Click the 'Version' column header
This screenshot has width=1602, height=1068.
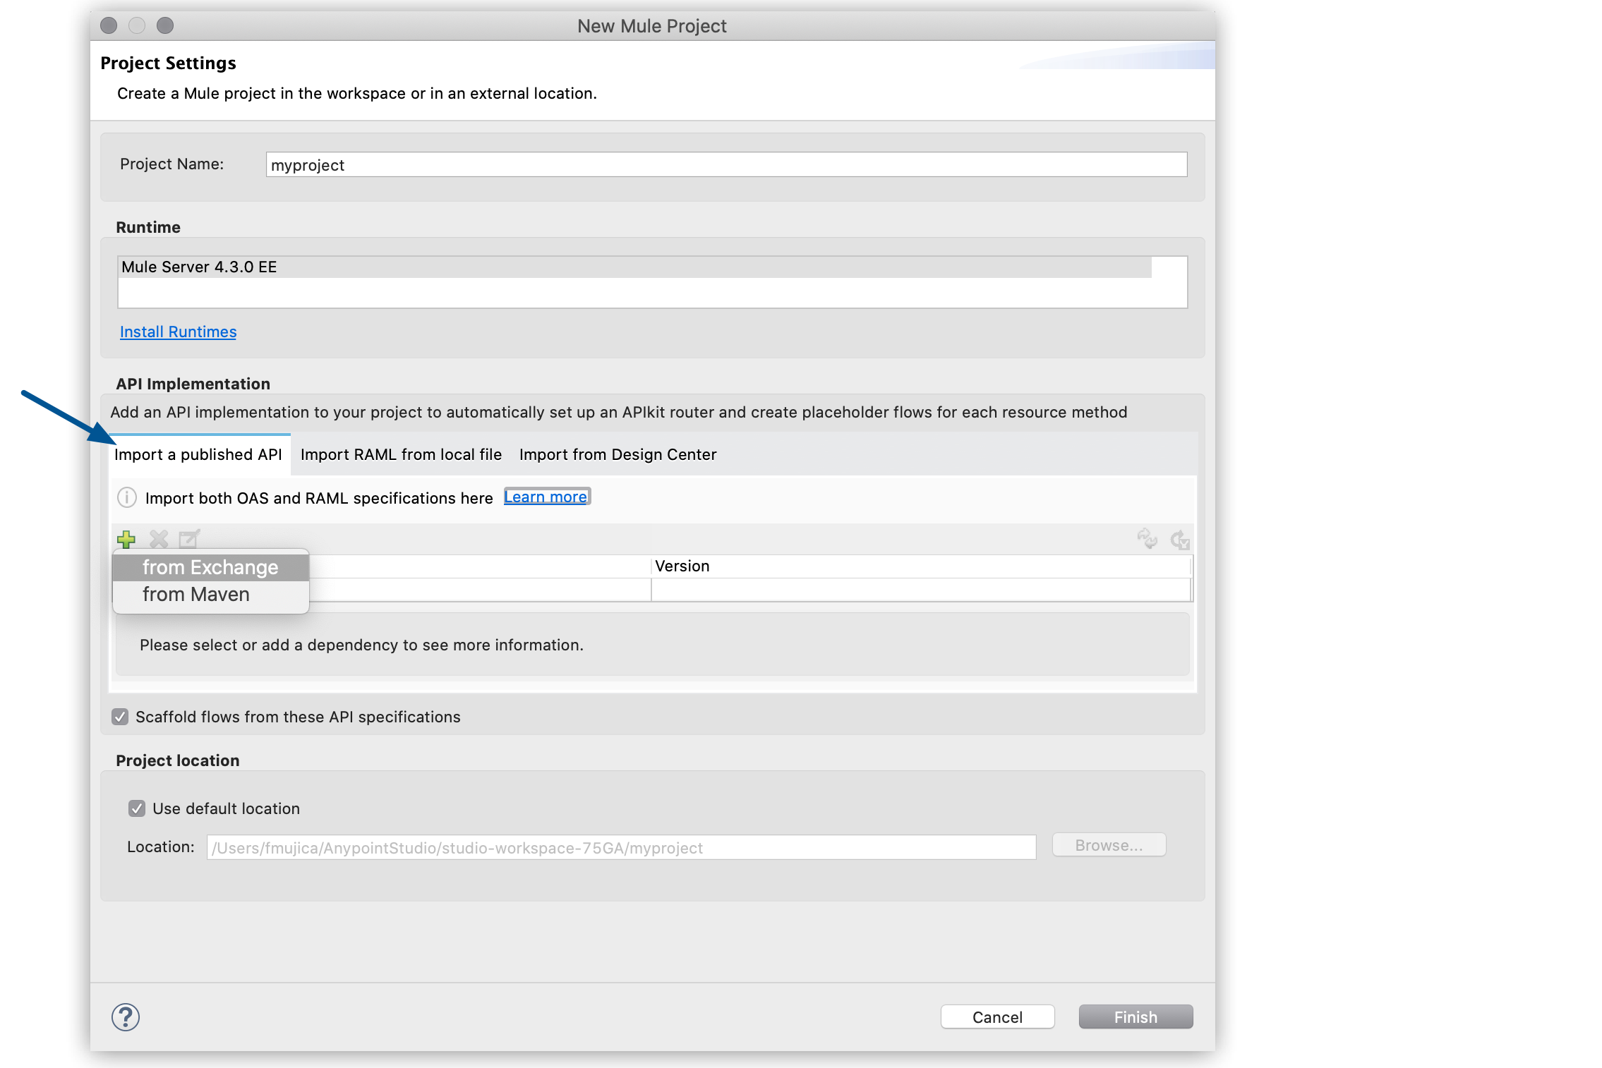click(921, 566)
